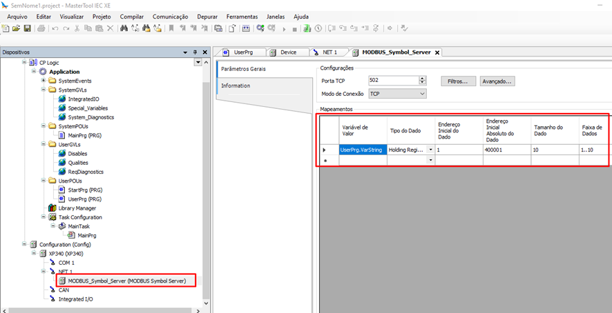Click the Print toolbar icon
Screen dimensions: 612x313
point(41,28)
